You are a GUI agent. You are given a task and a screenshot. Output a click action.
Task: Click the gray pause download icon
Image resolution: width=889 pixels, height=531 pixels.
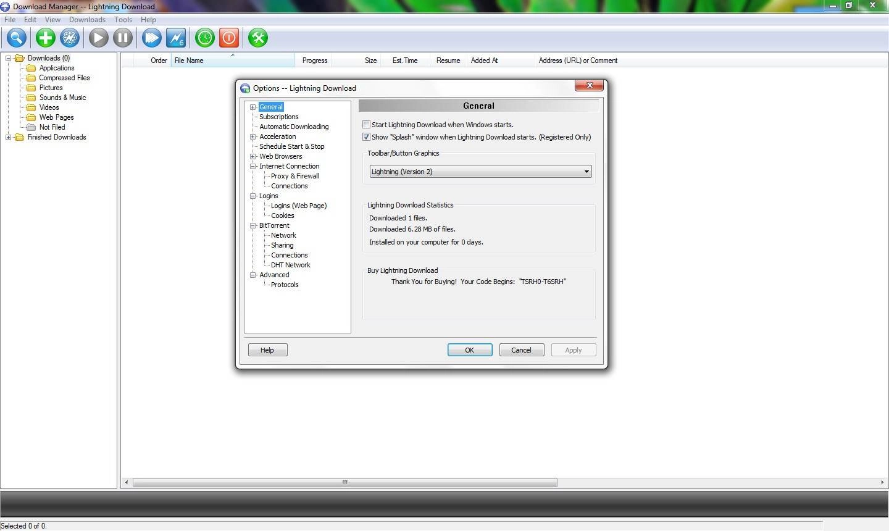(x=123, y=38)
